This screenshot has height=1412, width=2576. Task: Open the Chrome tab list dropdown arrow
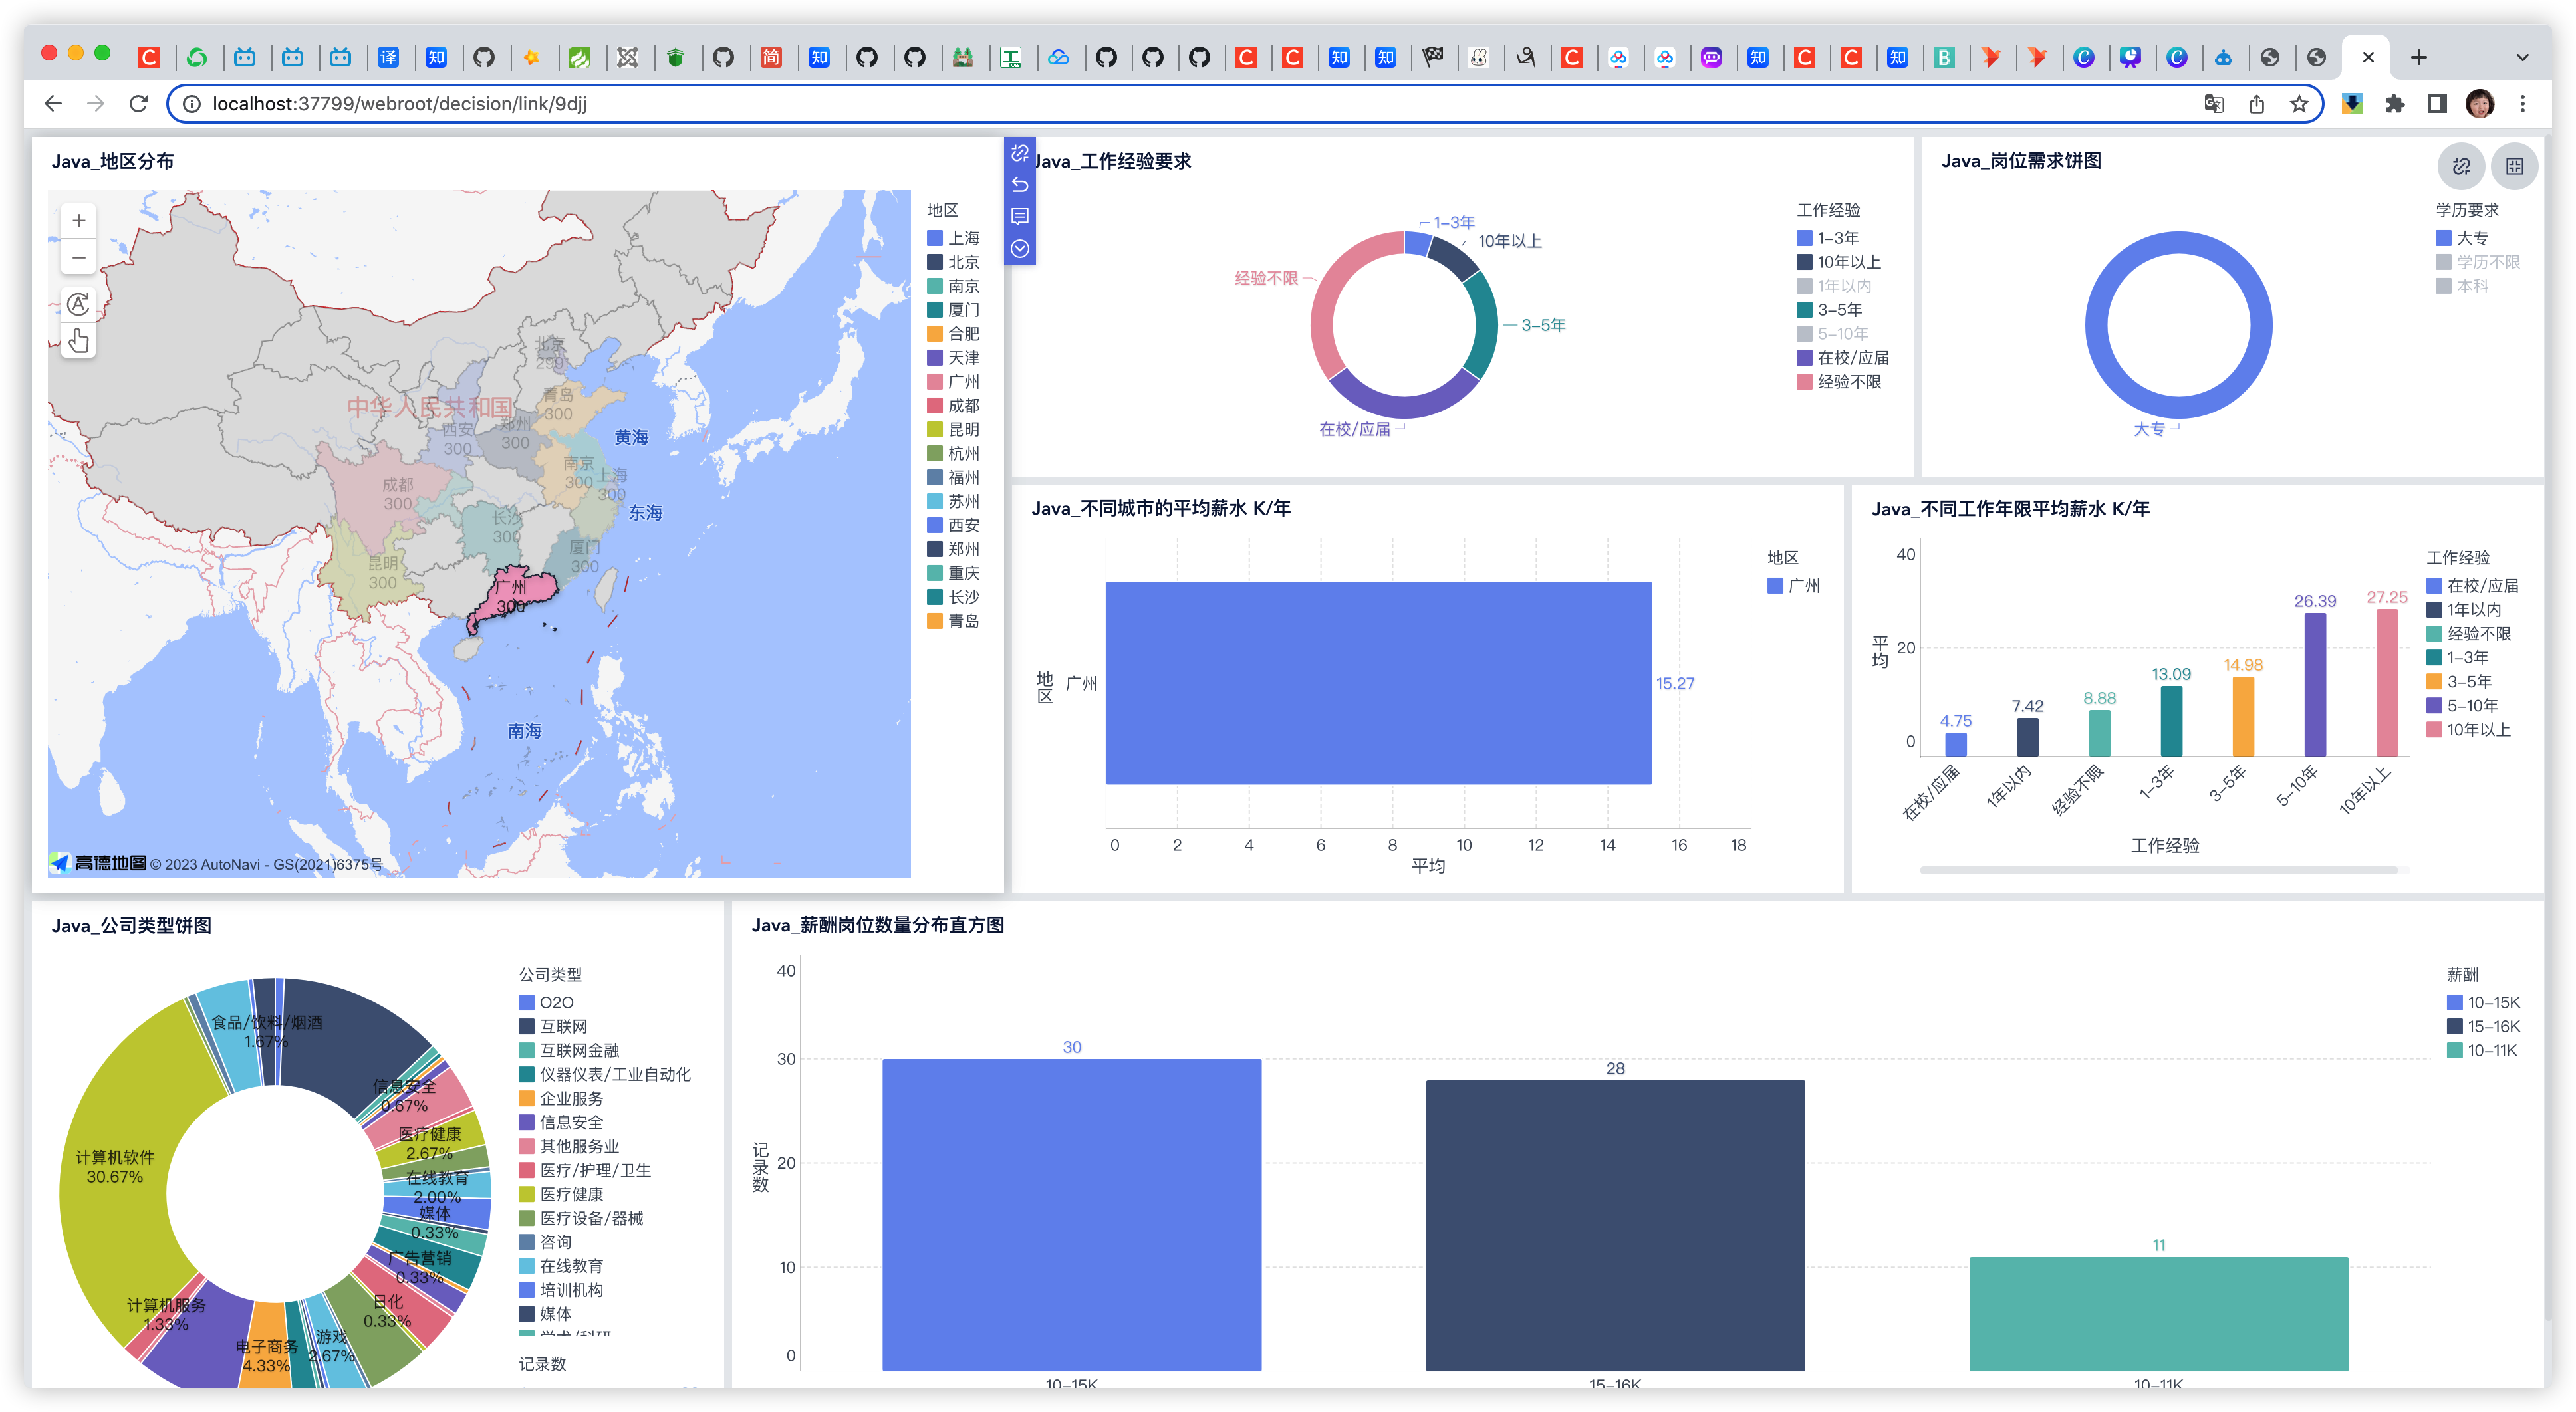click(x=2522, y=57)
